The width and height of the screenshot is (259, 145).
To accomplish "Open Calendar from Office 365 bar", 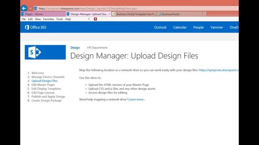I will [x=180, y=27].
